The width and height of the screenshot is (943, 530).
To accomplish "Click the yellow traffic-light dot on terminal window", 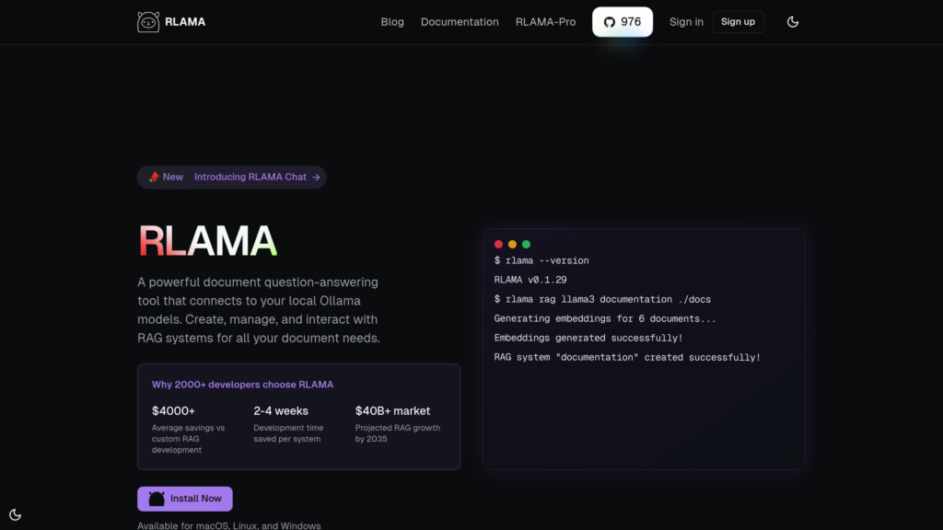I will coord(513,244).
